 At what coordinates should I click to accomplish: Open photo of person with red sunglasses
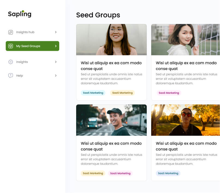pos(186,120)
